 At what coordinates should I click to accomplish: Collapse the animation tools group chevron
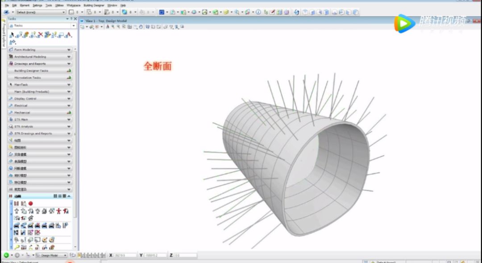[x=69, y=196]
